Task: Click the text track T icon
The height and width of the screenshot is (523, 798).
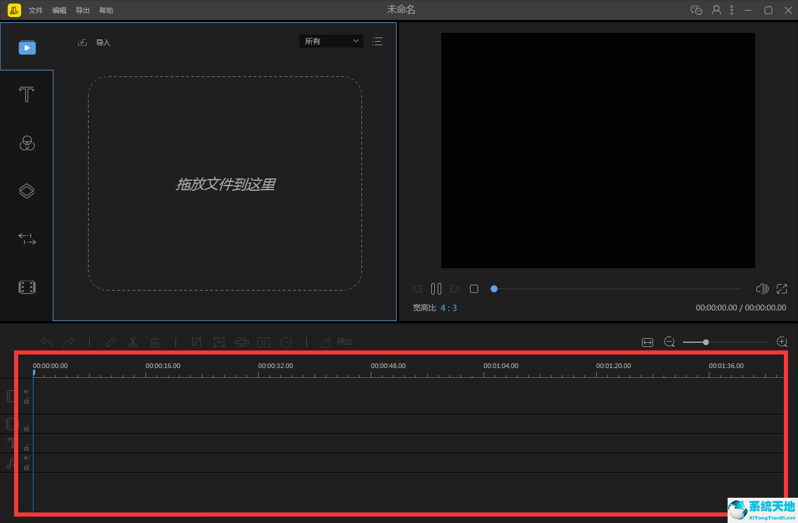Action: tap(11, 443)
